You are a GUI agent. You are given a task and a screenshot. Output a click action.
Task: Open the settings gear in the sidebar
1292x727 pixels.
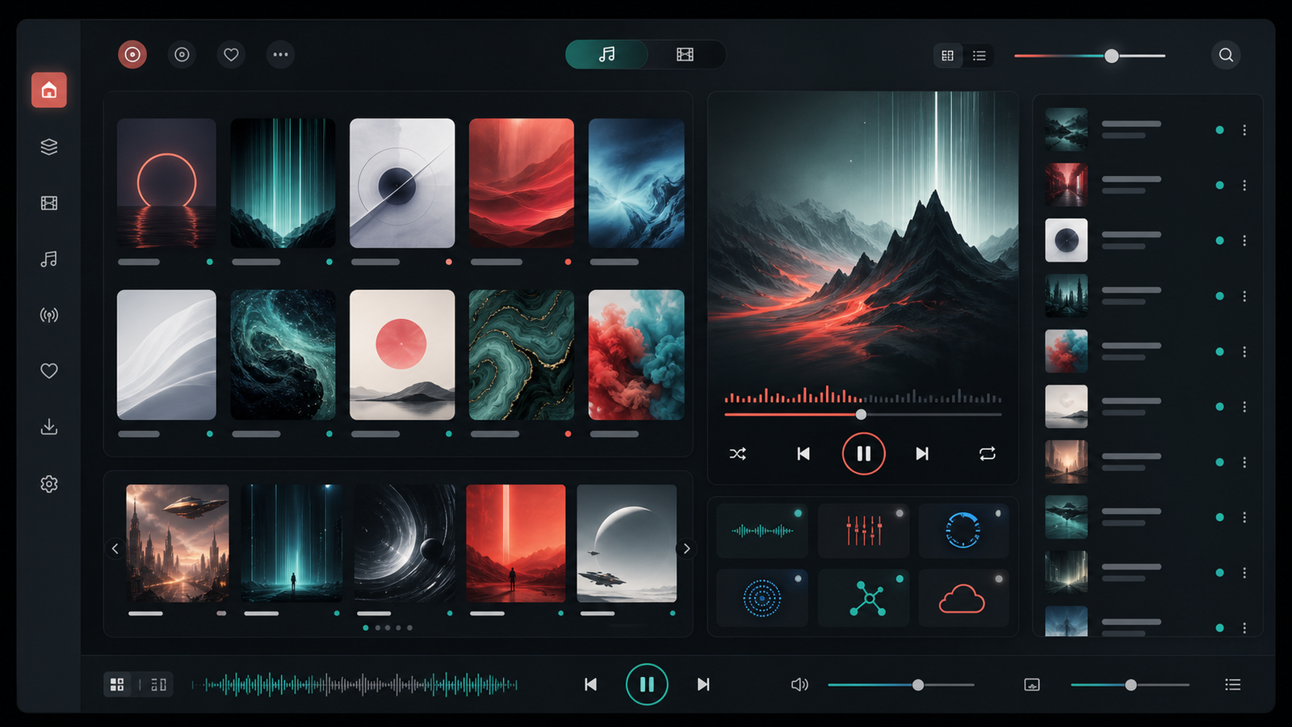(49, 484)
